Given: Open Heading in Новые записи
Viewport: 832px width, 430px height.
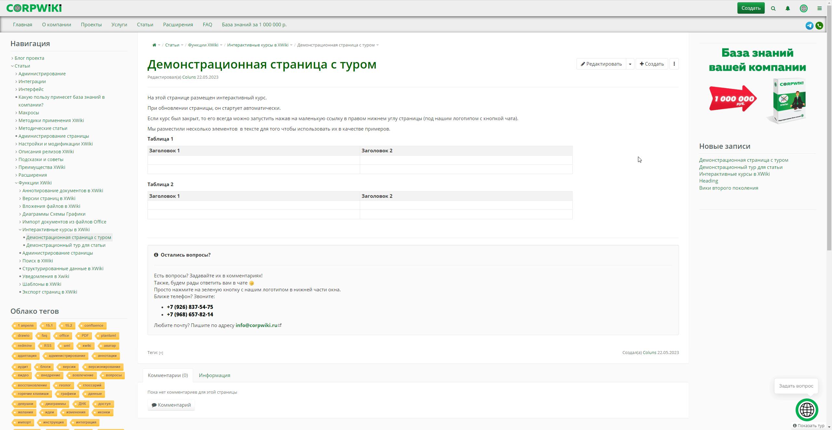Looking at the screenshot, I should 708,181.
